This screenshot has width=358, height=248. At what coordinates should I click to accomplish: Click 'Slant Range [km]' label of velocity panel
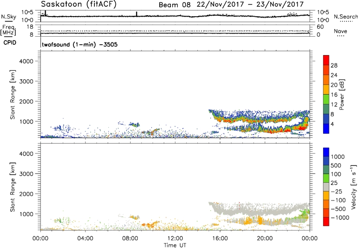point(13,187)
